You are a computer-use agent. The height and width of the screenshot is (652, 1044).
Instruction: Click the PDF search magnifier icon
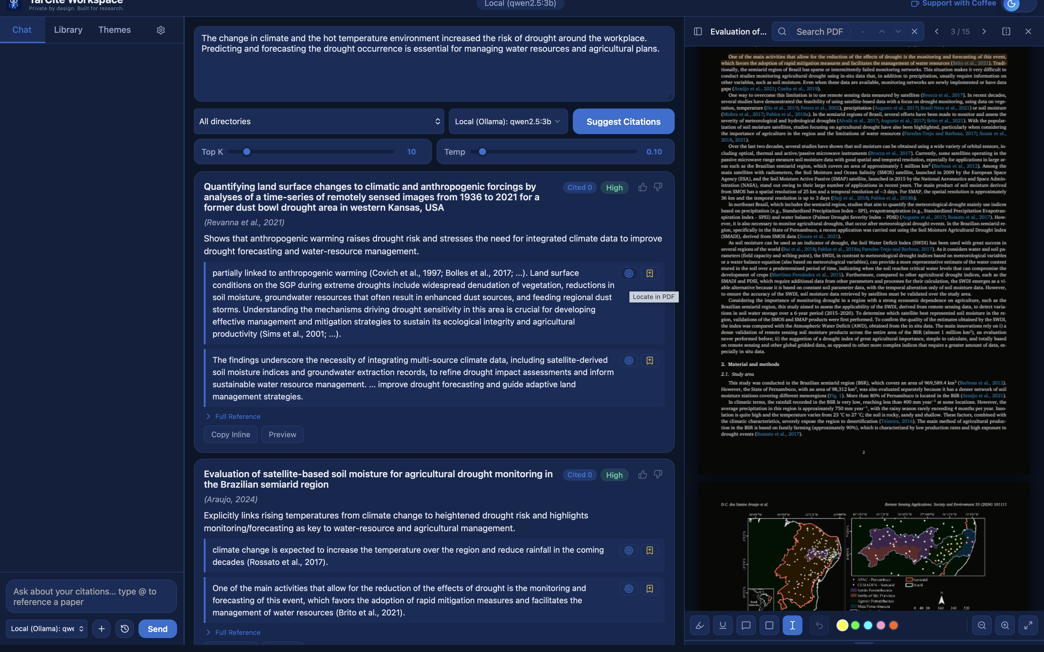click(782, 31)
